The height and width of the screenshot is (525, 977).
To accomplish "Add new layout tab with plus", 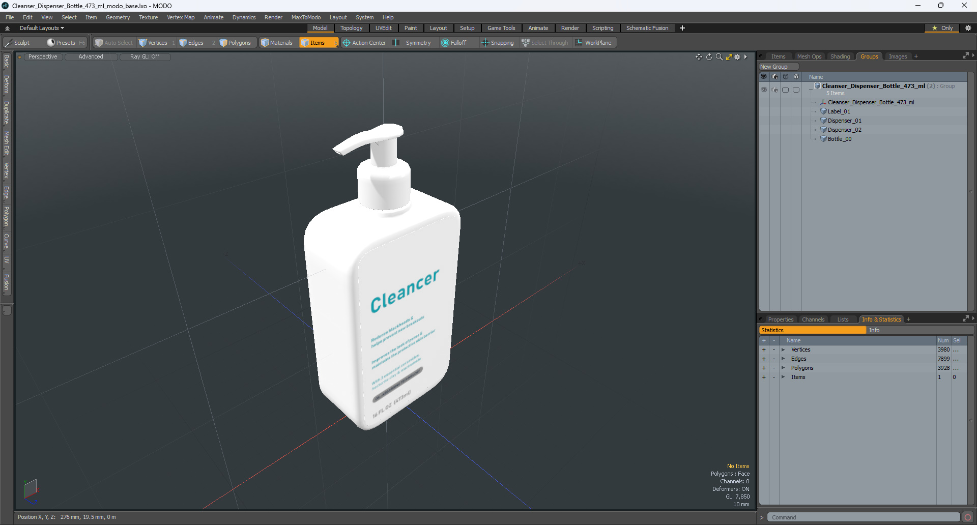I will [x=682, y=28].
